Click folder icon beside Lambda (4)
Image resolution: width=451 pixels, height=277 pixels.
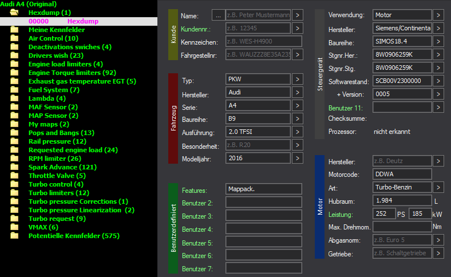[14, 98]
